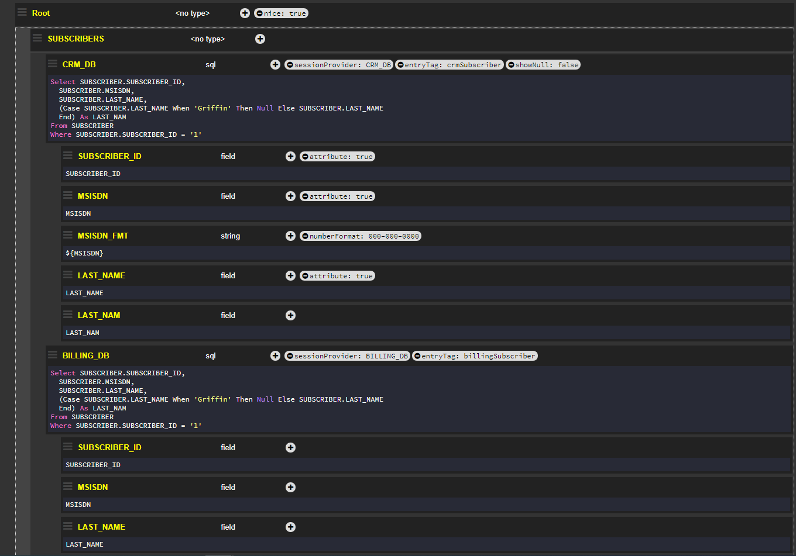Delete numberFormat attribute on MSISDN_FMT
Viewport: 796px width, 556px height.
[305, 236]
